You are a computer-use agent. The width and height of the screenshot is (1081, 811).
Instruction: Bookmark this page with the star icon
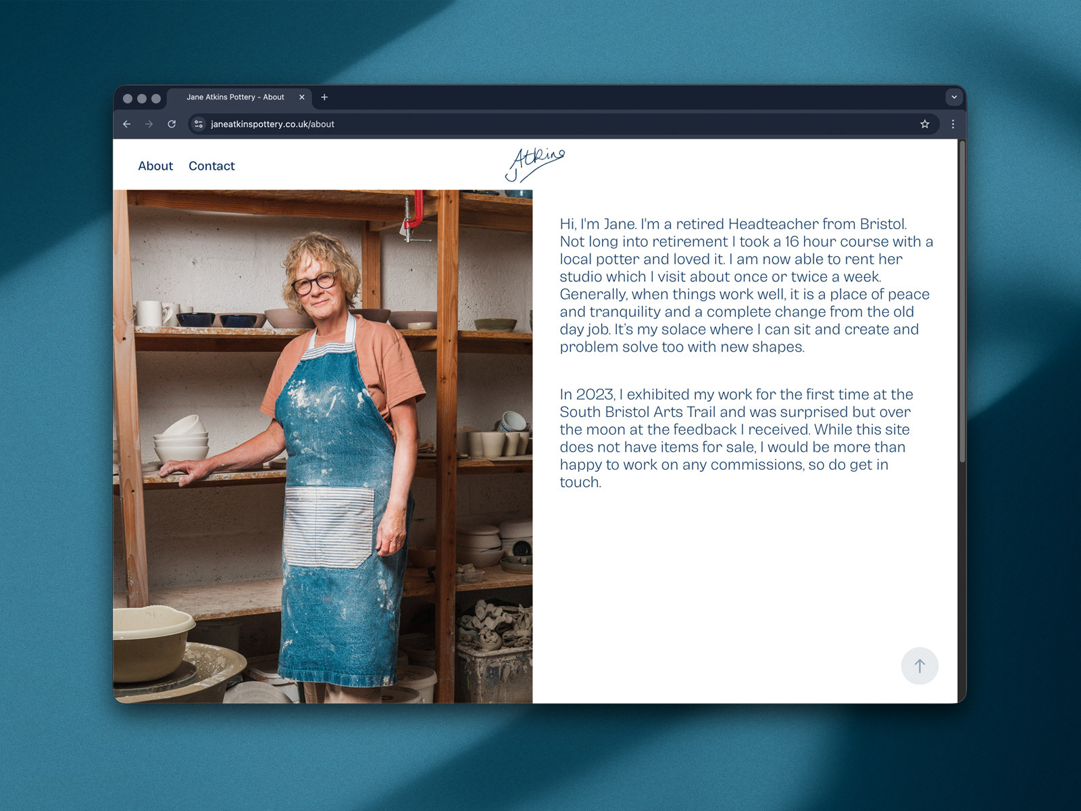click(924, 124)
